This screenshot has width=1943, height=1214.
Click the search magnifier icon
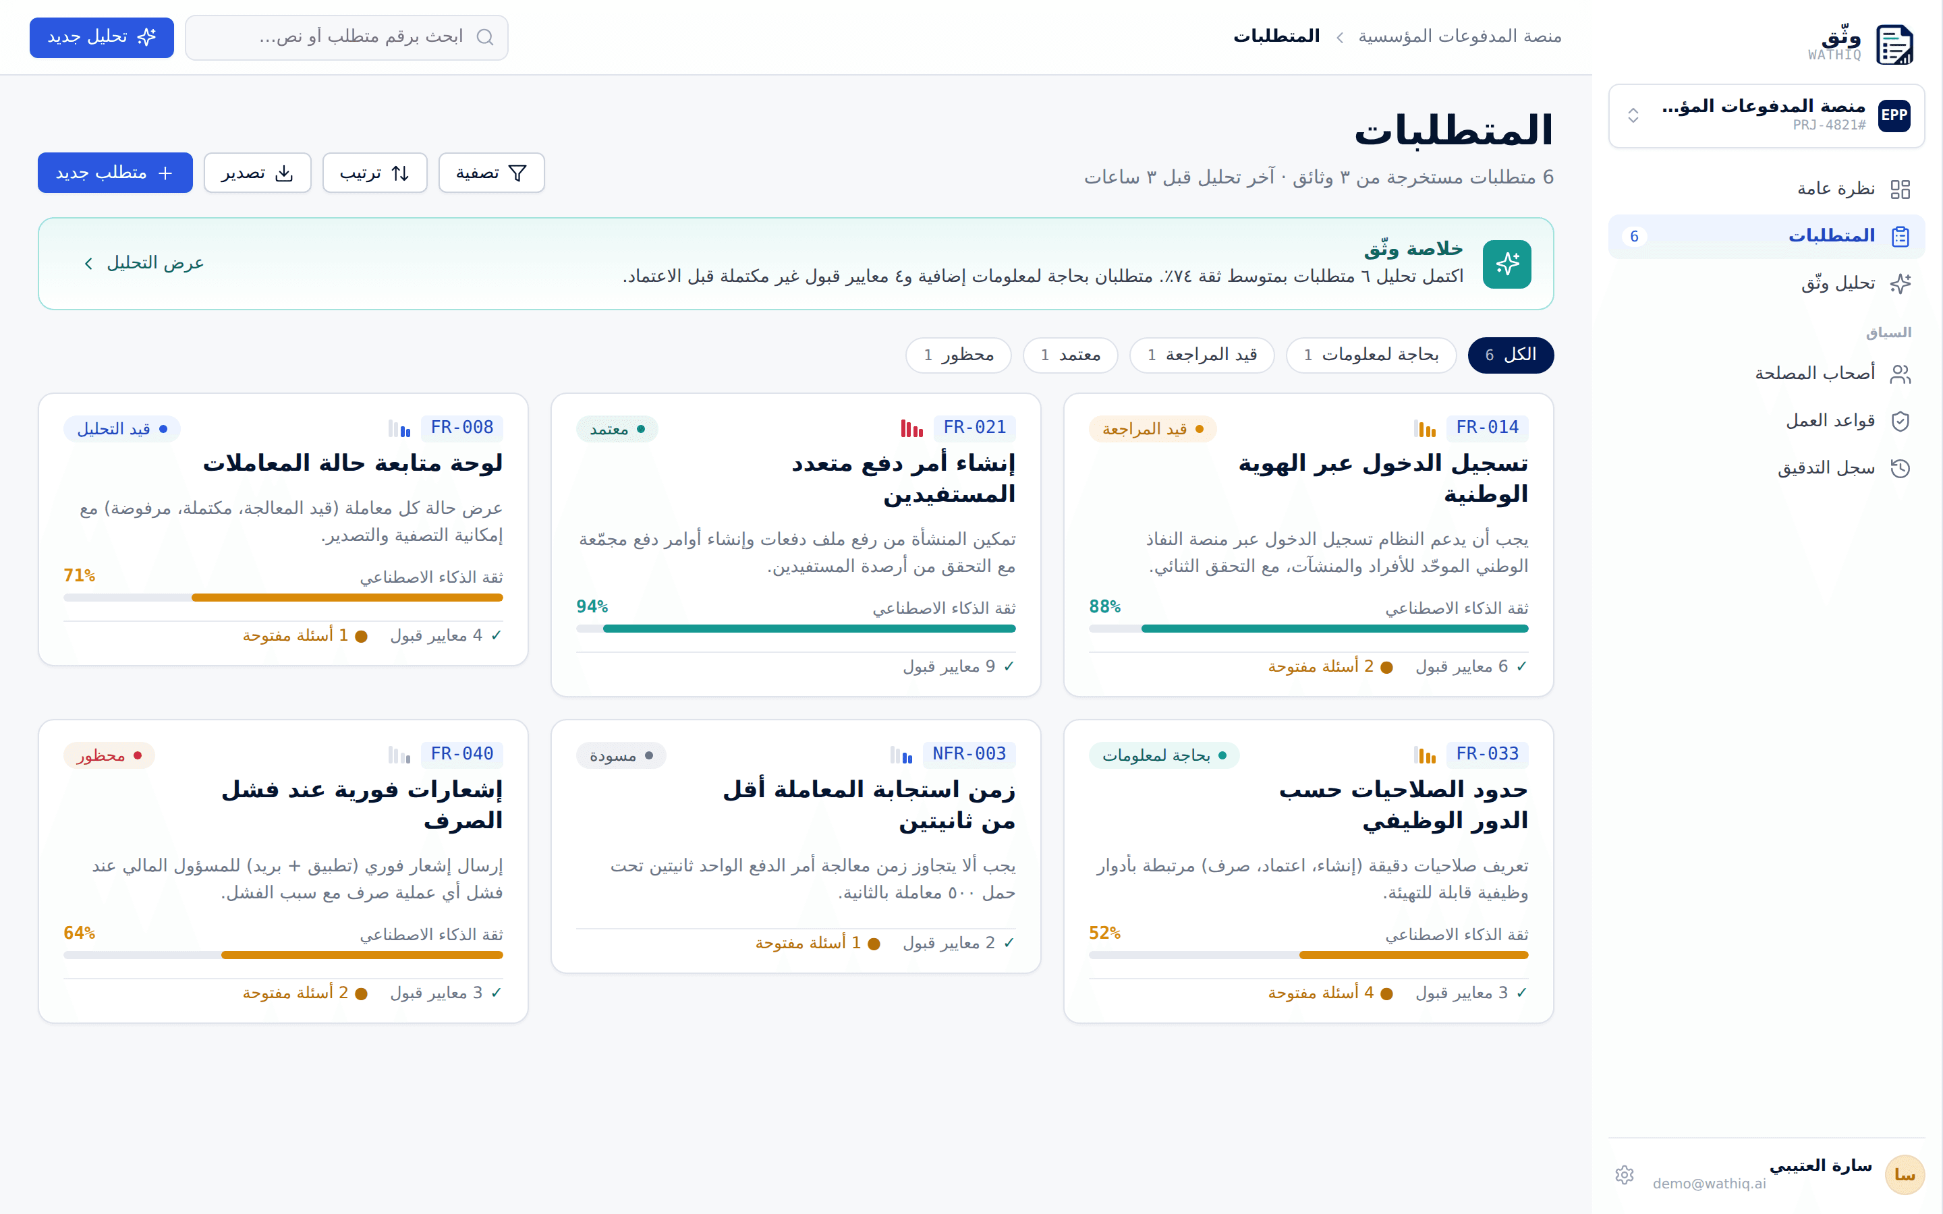(x=485, y=37)
